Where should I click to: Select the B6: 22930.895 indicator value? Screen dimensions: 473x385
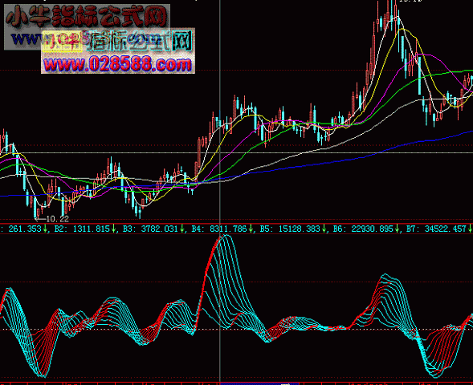click(363, 229)
